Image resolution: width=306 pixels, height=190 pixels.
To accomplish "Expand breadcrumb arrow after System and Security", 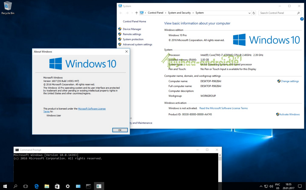I will 193,13.
